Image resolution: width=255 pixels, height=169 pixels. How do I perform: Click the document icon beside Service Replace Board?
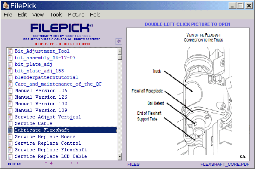pyautogui.click(x=10, y=137)
